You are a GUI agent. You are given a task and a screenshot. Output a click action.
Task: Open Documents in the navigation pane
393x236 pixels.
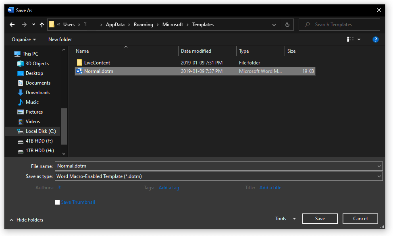pyautogui.click(x=38, y=83)
